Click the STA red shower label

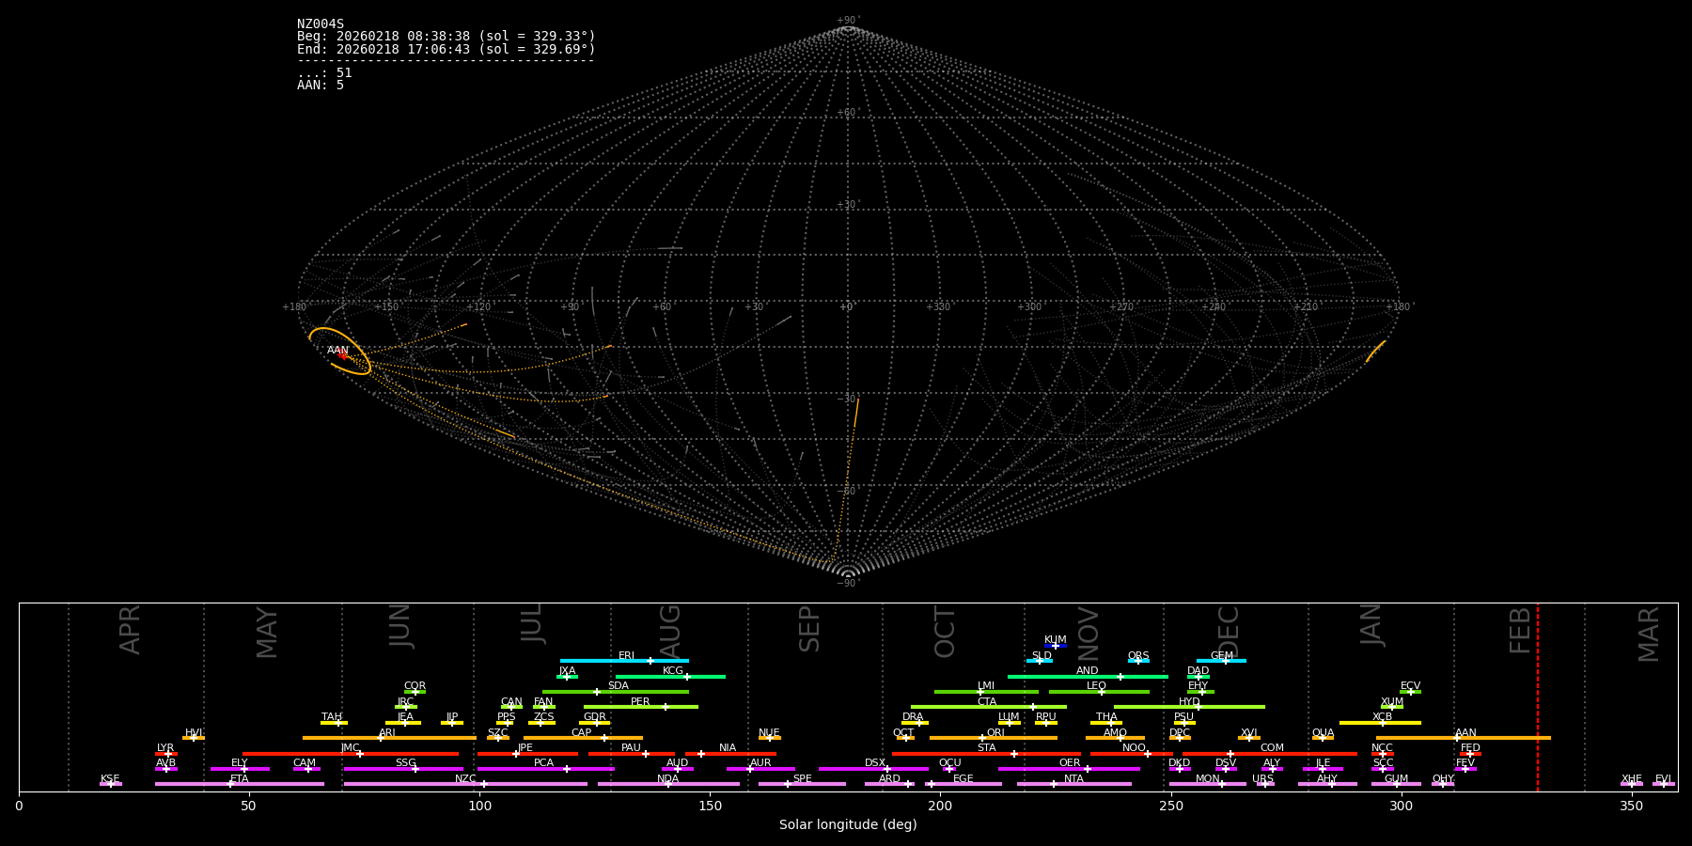[x=987, y=748]
